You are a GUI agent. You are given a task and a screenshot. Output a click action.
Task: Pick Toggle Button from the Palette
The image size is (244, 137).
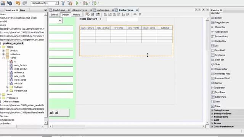pos(220,22)
